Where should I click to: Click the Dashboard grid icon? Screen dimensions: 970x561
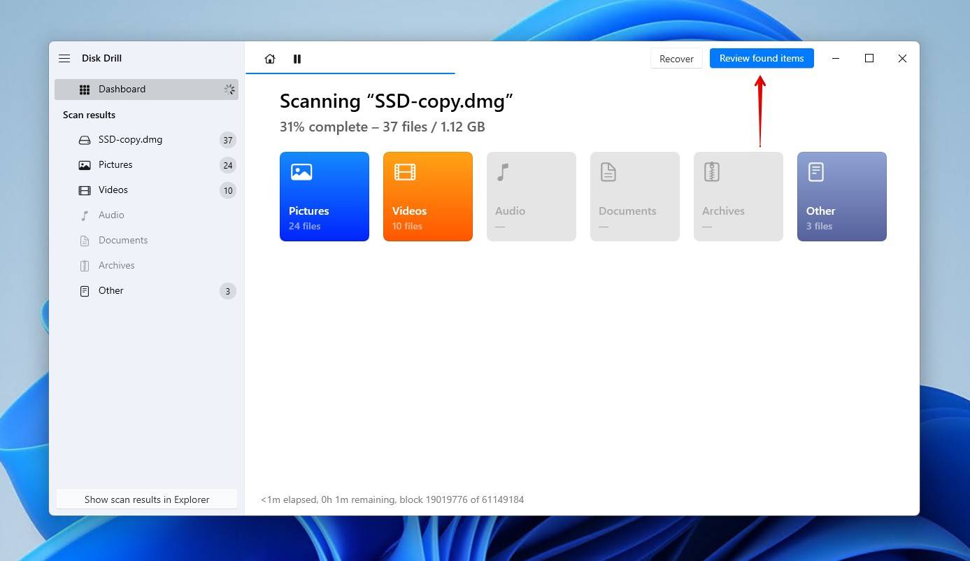[x=85, y=90]
